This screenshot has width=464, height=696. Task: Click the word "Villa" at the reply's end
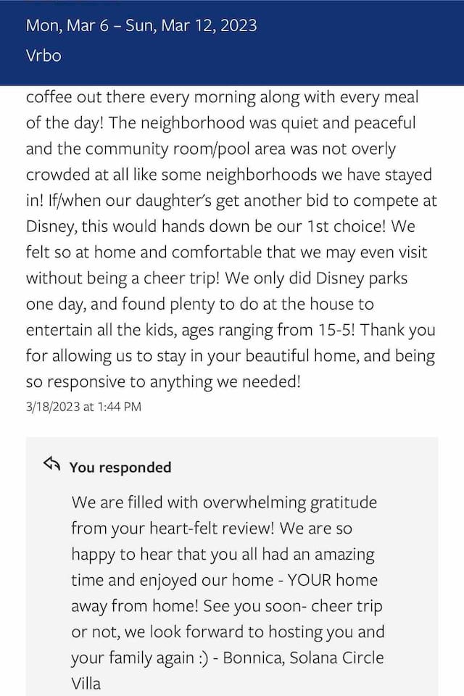tap(86, 684)
